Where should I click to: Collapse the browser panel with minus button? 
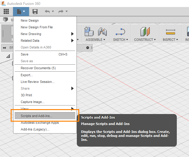[x=88, y=48]
